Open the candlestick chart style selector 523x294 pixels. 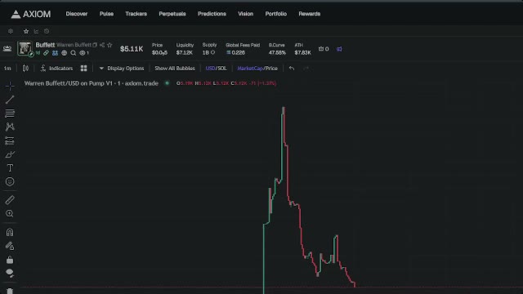pyautogui.click(x=25, y=69)
